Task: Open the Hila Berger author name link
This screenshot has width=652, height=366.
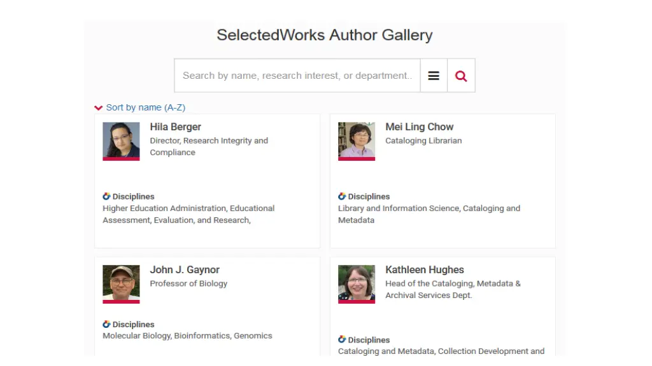Action: tap(176, 127)
